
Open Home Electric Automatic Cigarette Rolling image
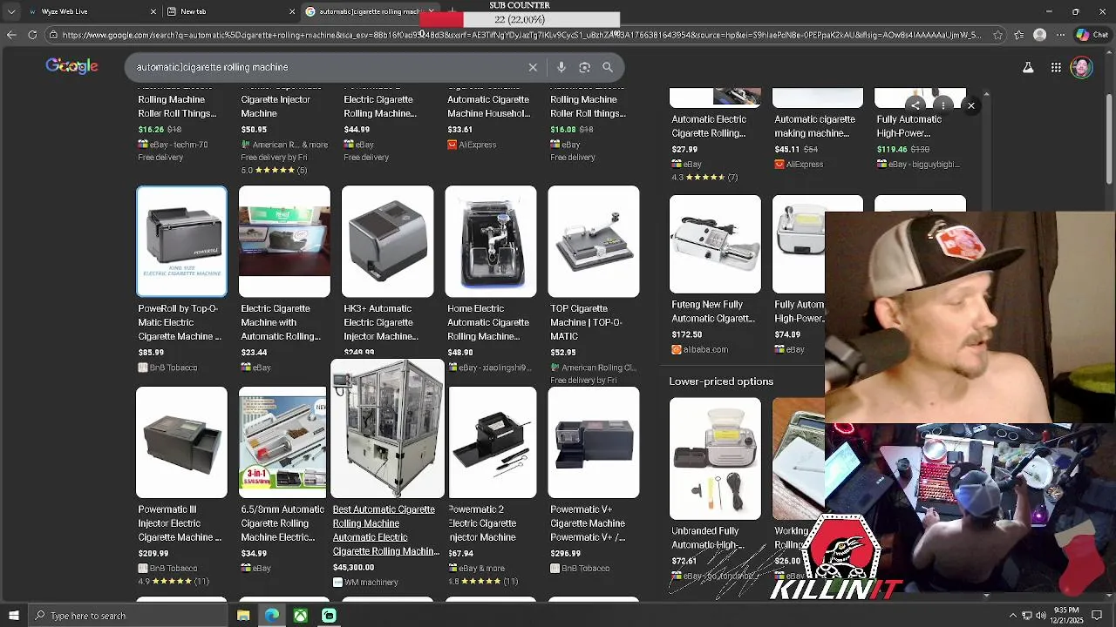pyautogui.click(x=490, y=241)
